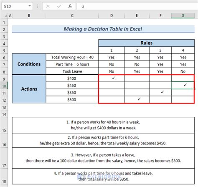Select 'Yes' in Total Working Hour row, rule 1
Screen dimensions: 198x187
112,57
